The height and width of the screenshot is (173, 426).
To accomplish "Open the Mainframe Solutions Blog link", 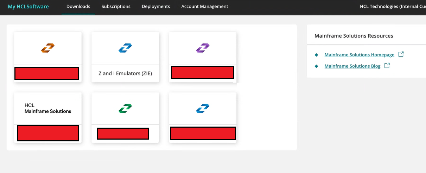I will (x=352, y=66).
